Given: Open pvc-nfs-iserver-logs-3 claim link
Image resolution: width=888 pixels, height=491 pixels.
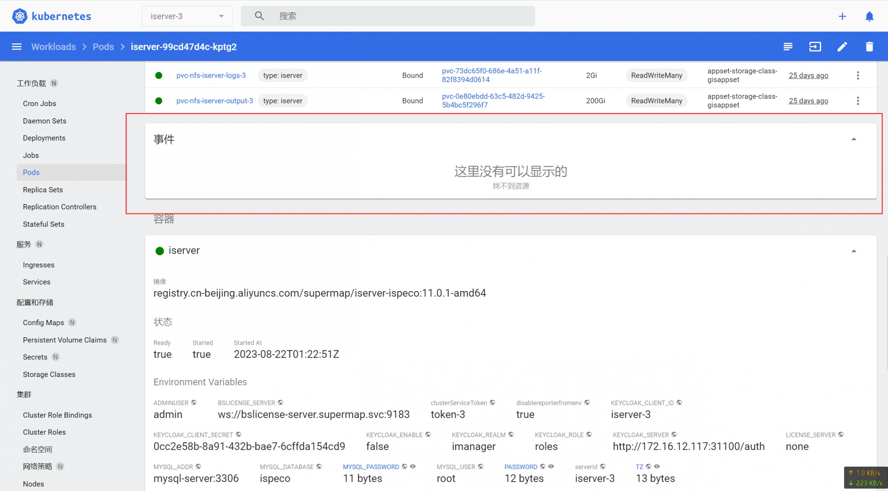Looking at the screenshot, I should (x=211, y=75).
